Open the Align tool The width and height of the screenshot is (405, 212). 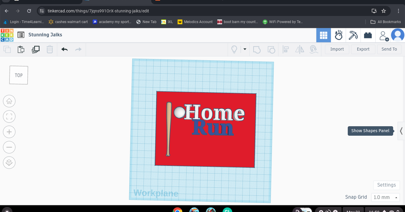click(x=286, y=49)
